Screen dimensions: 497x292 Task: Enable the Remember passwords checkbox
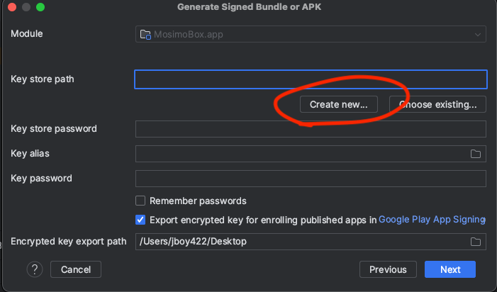(x=140, y=201)
